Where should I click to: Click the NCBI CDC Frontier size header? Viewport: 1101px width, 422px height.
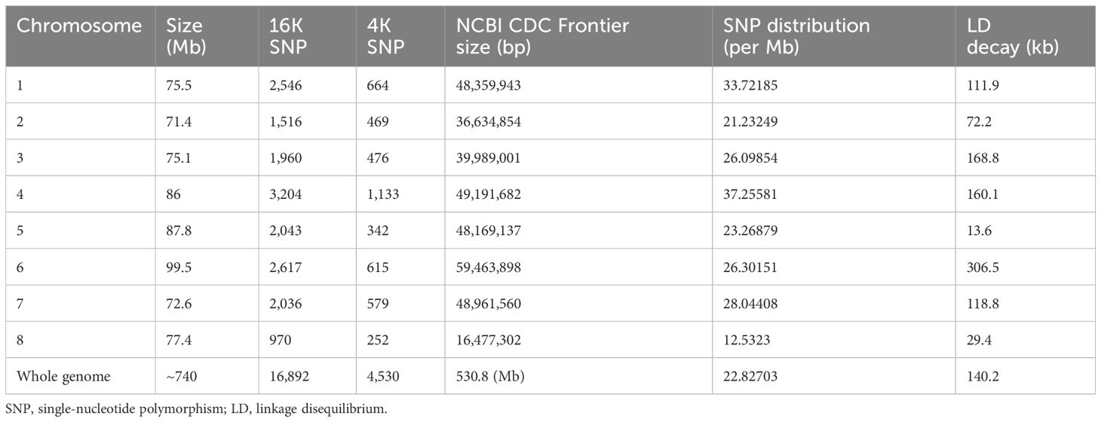coord(542,35)
